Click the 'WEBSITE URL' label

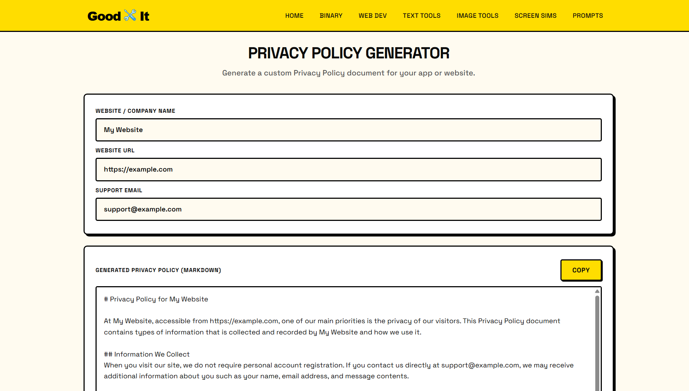click(115, 151)
